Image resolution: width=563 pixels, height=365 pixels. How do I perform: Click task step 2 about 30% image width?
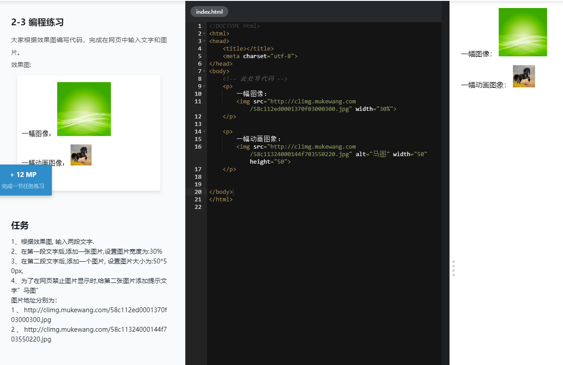pyautogui.click(x=87, y=251)
